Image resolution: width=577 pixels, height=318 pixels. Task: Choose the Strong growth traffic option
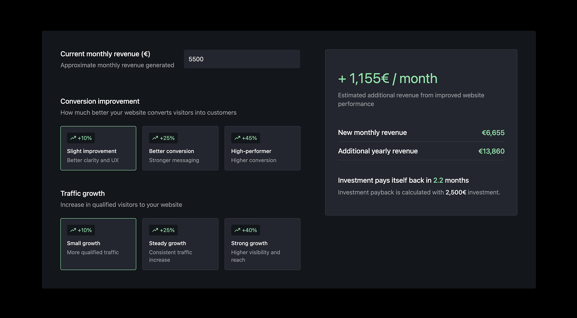(262, 244)
